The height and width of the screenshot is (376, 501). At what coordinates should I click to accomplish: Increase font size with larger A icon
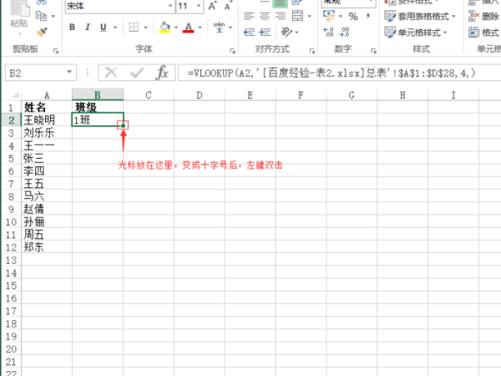click(212, 7)
